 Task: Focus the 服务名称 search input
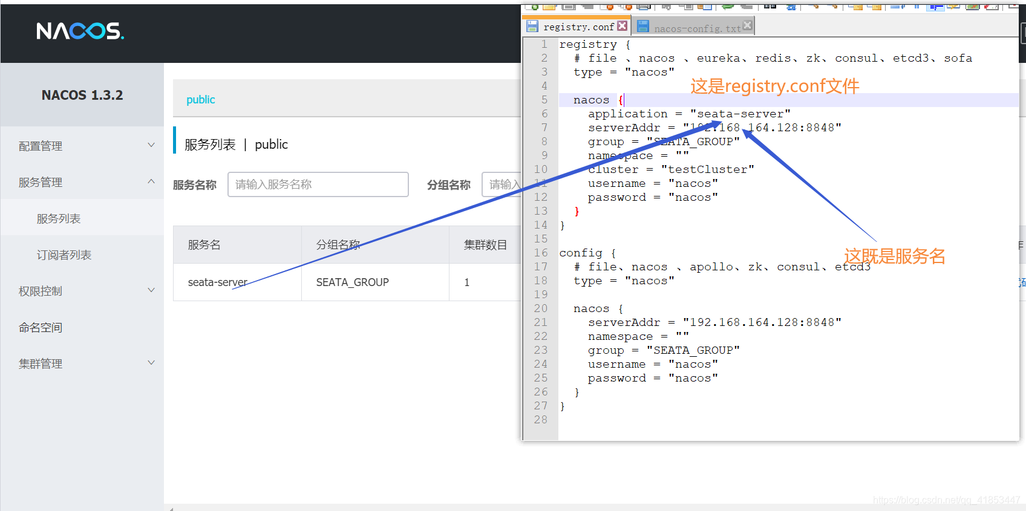[318, 184]
